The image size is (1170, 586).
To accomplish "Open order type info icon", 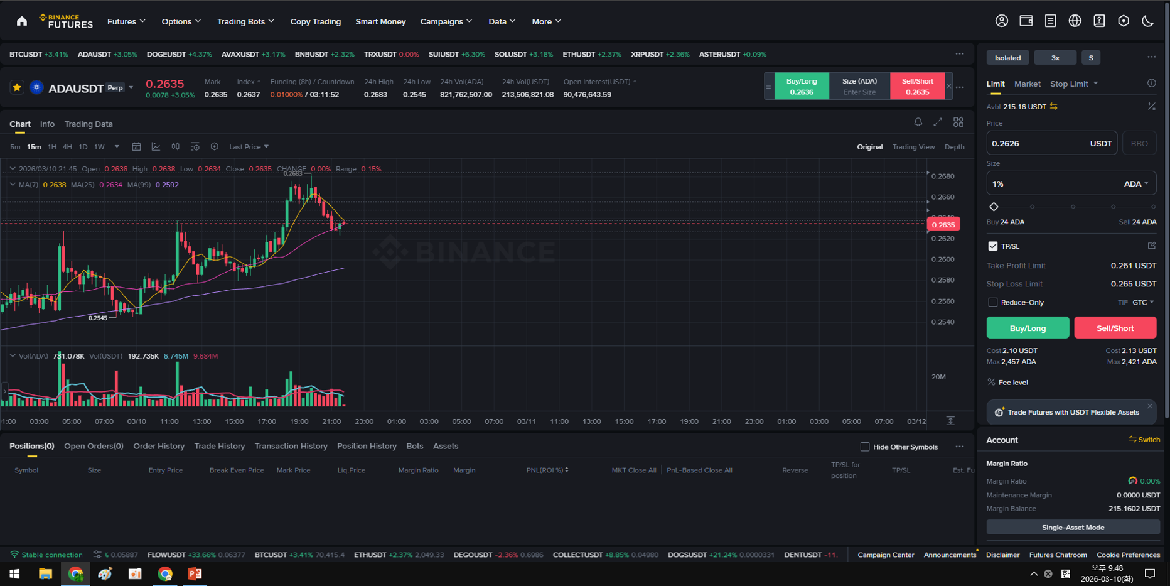I will (1151, 84).
